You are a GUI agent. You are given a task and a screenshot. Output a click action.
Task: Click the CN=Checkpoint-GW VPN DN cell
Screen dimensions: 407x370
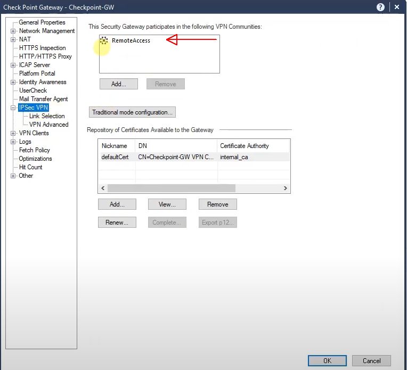coord(176,157)
